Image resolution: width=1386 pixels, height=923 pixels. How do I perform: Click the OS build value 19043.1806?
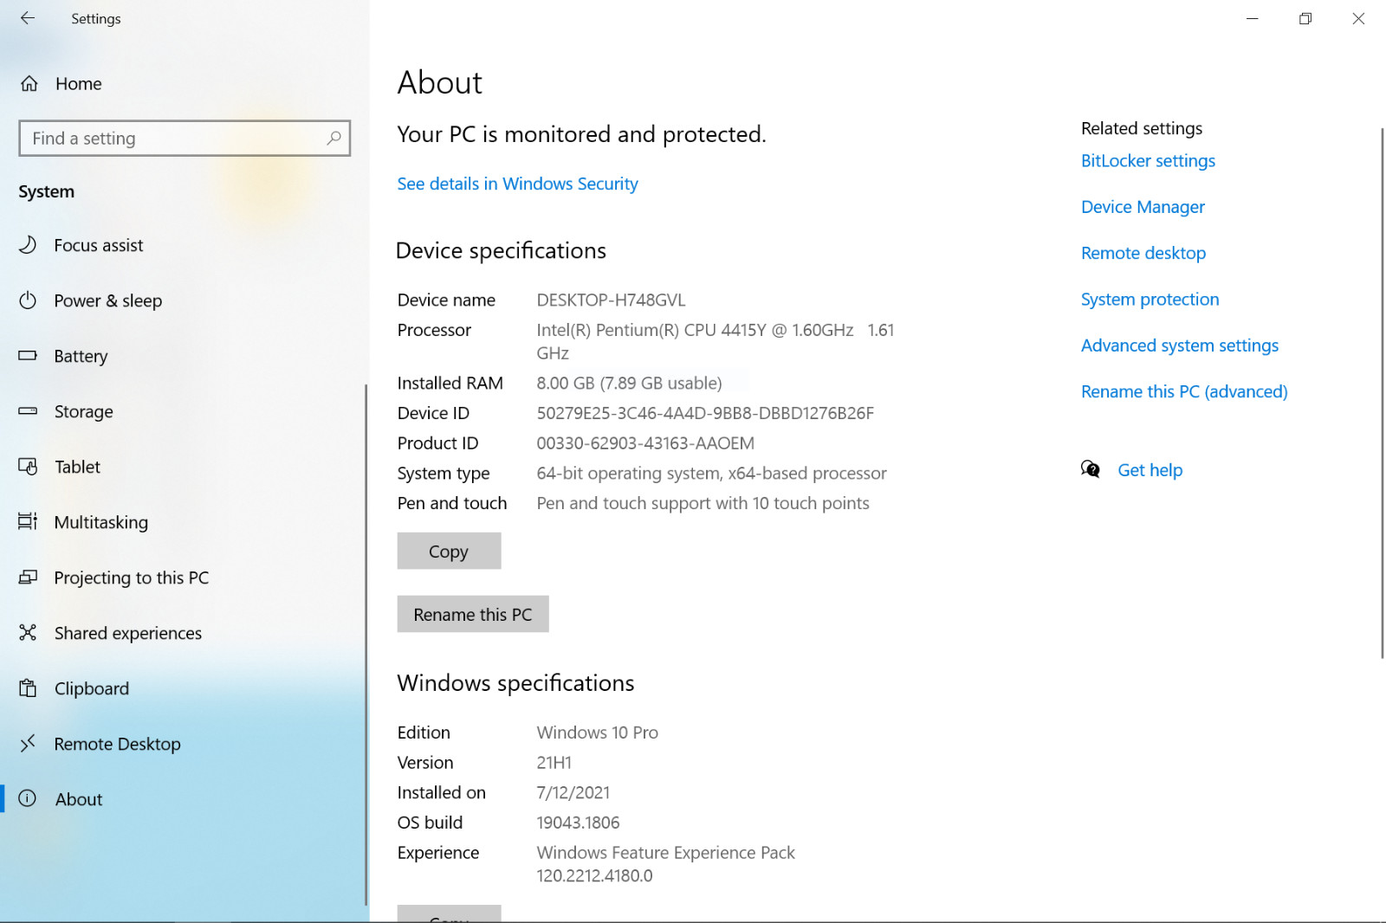pos(578,823)
